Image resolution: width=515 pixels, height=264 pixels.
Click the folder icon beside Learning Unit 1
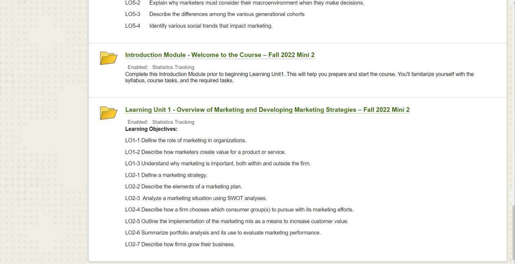pyautogui.click(x=108, y=113)
